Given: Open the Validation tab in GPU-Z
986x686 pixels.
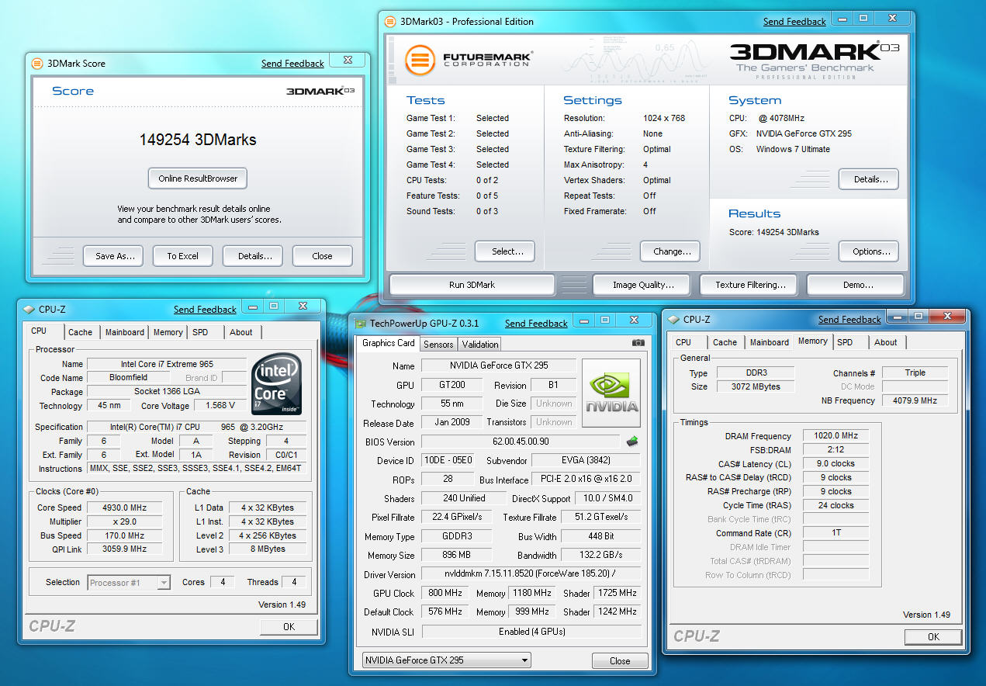Looking at the screenshot, I should click(x=480, y=345).
